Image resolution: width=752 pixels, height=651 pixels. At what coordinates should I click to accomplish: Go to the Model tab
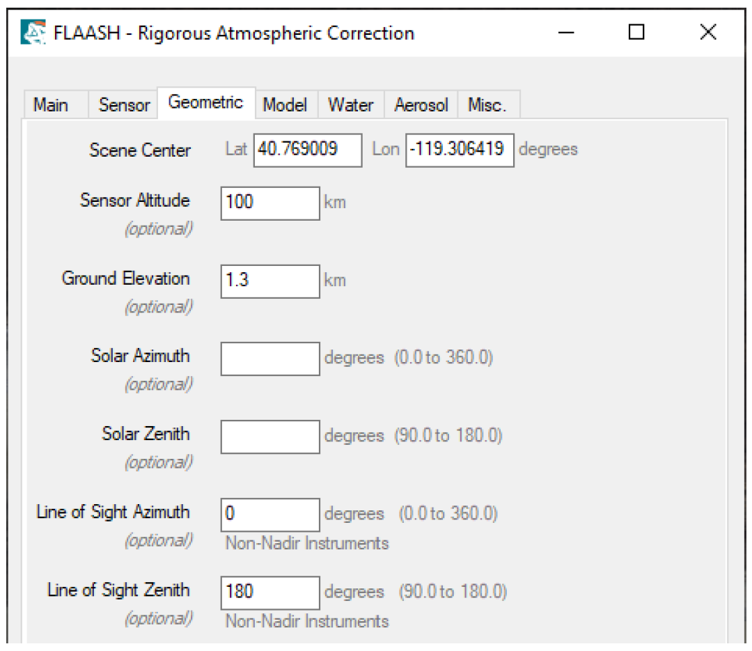[285, 105]
